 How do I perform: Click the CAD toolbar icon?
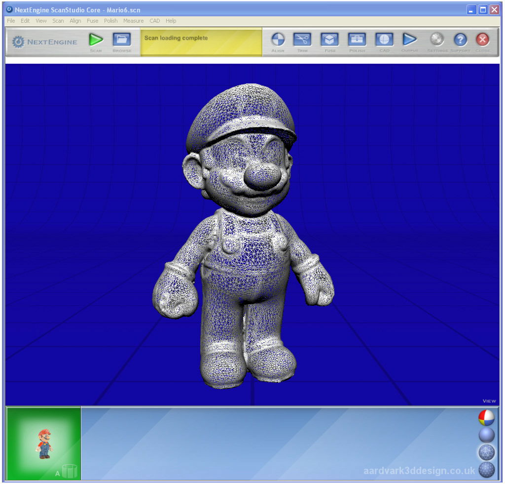384,40
